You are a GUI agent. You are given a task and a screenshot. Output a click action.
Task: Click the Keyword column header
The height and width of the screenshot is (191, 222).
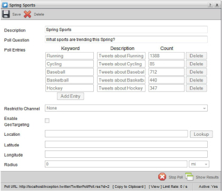(70, 48)
